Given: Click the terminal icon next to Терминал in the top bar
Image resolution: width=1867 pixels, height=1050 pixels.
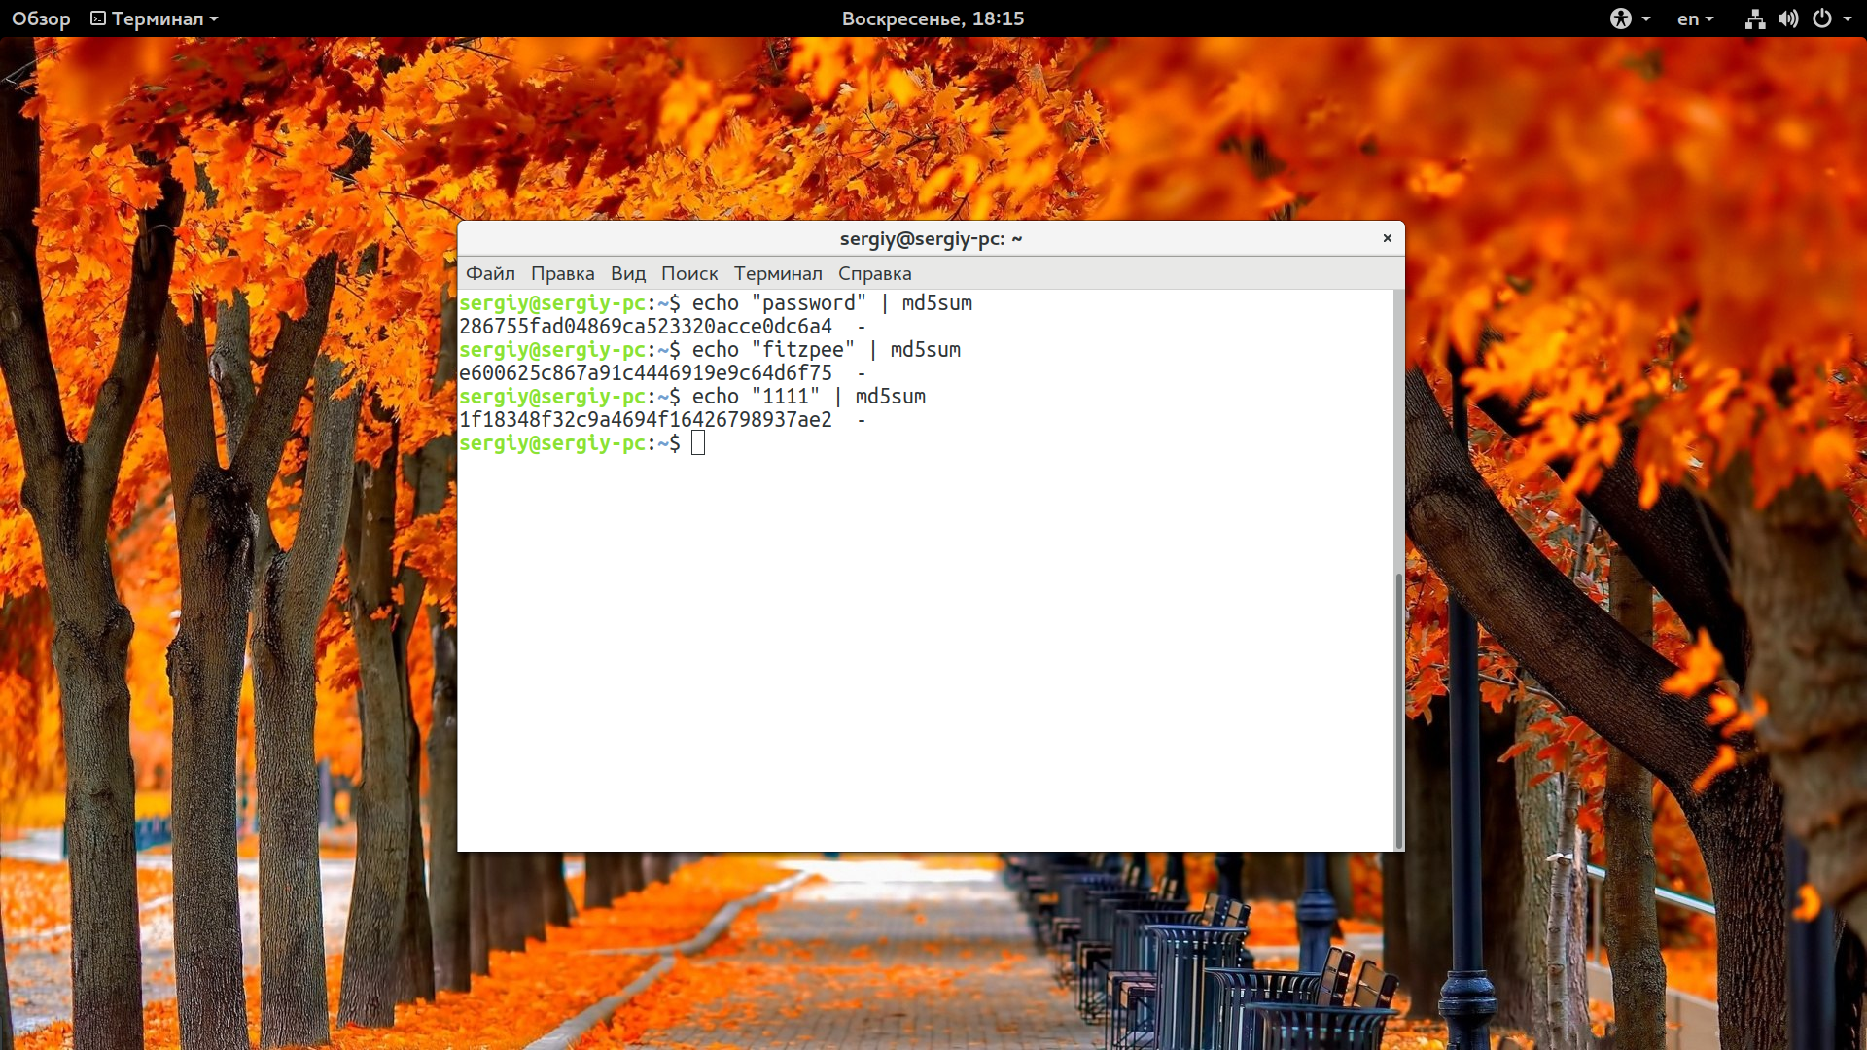Looking at the screenshot, I should [x=98, y=18].
